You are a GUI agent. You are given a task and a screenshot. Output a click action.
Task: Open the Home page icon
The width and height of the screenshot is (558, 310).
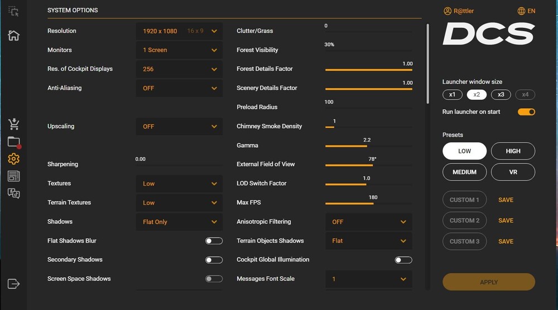click(13, 36)
